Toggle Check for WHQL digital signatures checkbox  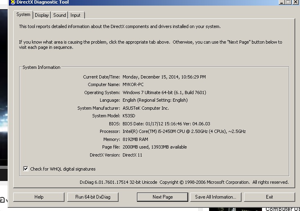click(26, 169)
